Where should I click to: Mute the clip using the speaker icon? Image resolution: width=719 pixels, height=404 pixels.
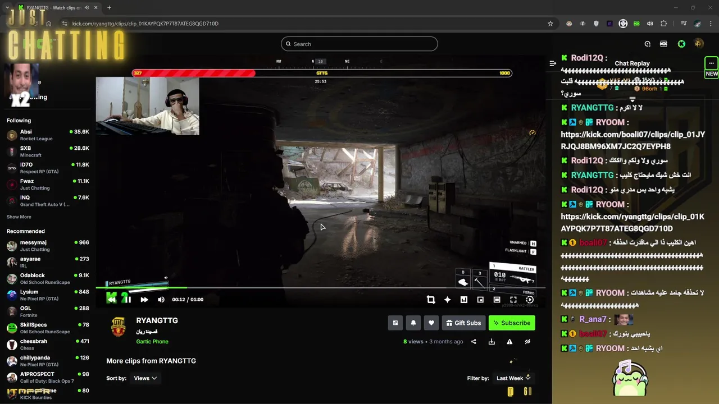(x=161, y=300)
